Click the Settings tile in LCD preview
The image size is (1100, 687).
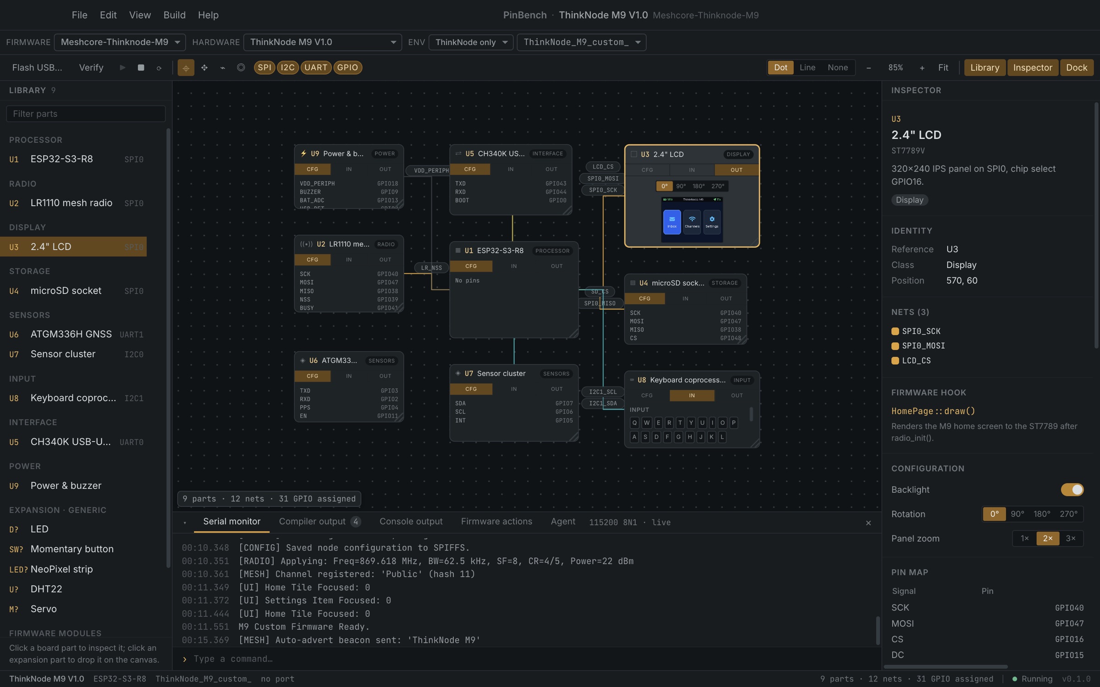tap(711, 222)
